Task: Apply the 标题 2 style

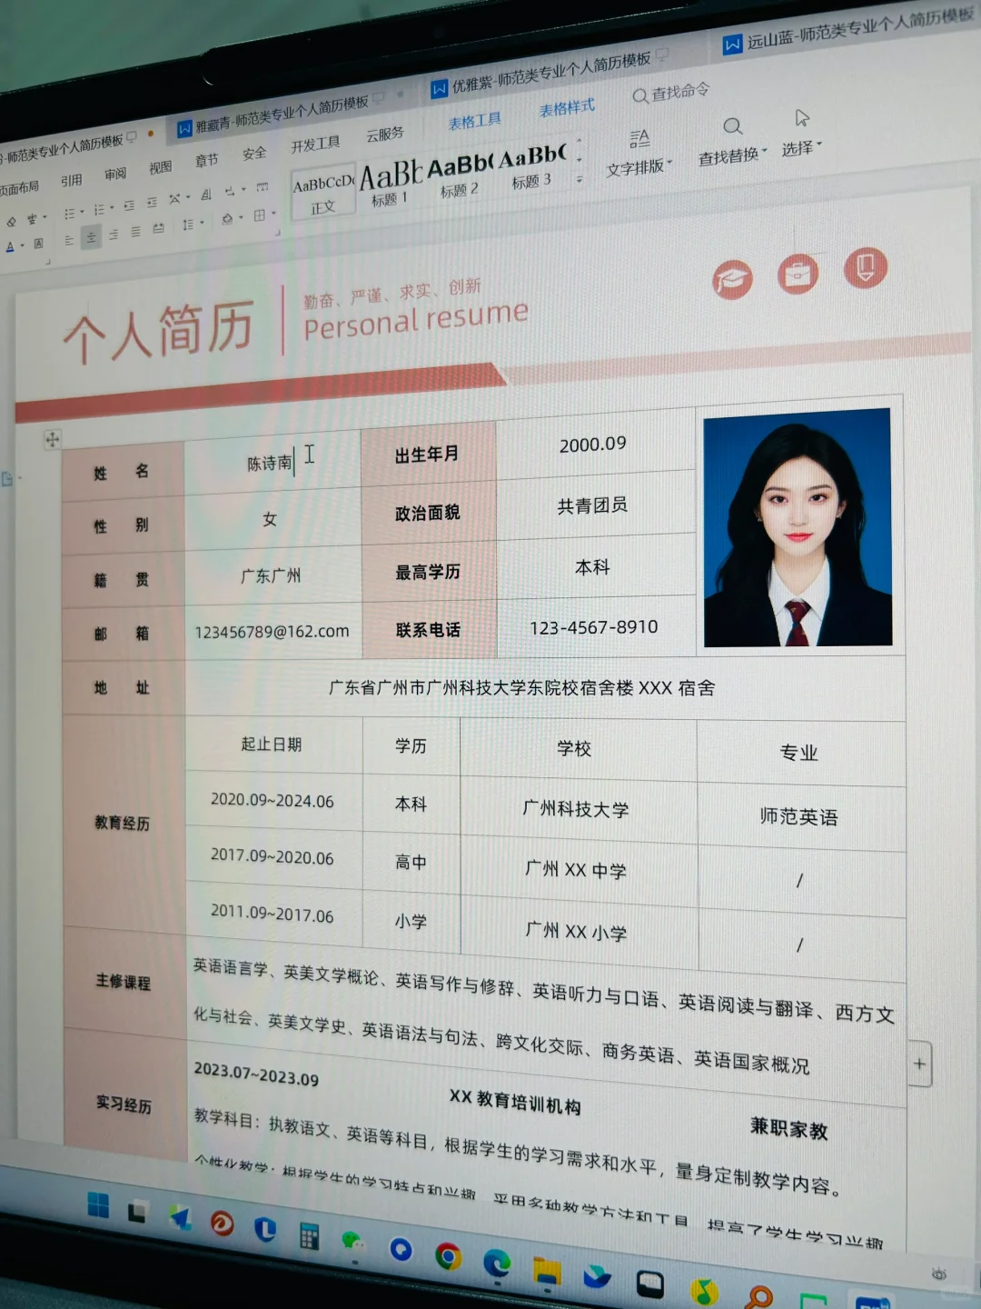Action: [460, 177]
